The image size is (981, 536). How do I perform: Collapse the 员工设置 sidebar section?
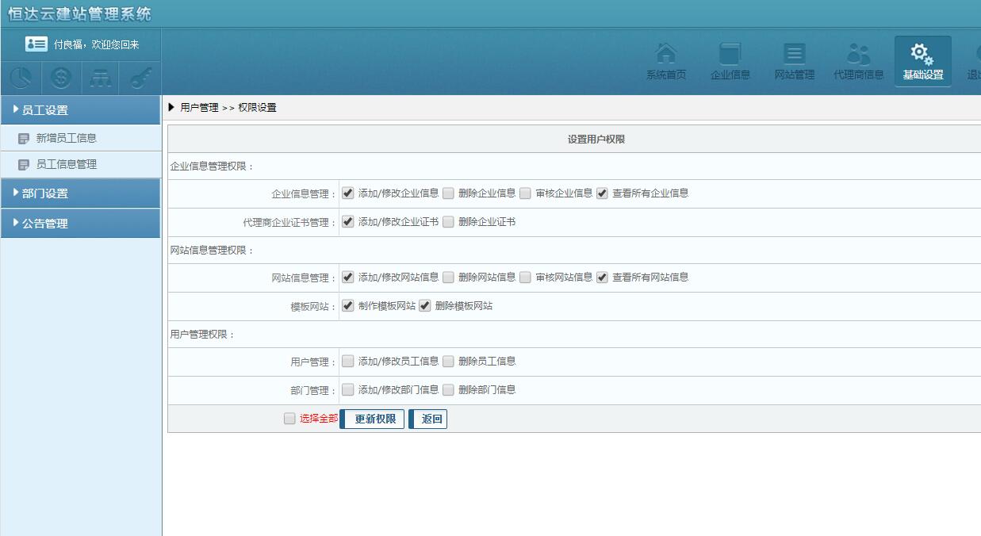click(x=80, y=110)
